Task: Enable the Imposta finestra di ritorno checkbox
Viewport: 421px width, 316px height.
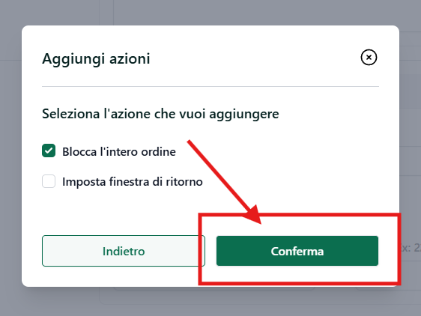Action: [x=49, y=181]
